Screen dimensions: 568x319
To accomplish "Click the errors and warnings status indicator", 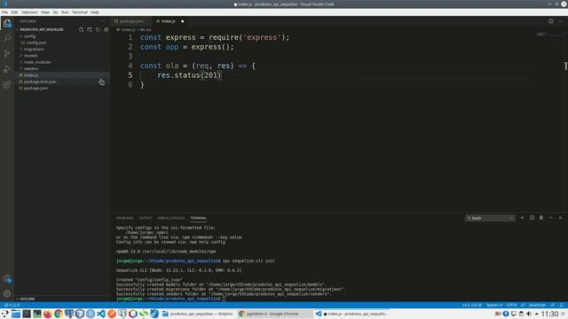I will (x=12, y=305).
